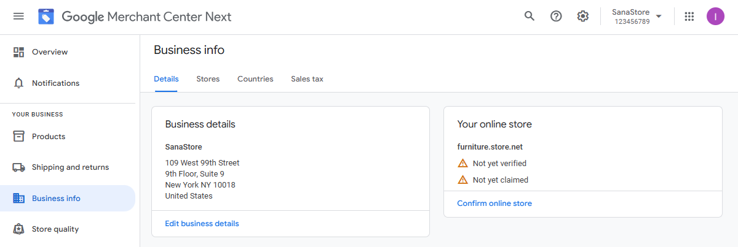Click the Store quality badge icon
The image size is (738, 247).
[x=19, y=229]
